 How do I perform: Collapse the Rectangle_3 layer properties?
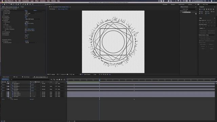pyautogui.click(x=7, y=83)
